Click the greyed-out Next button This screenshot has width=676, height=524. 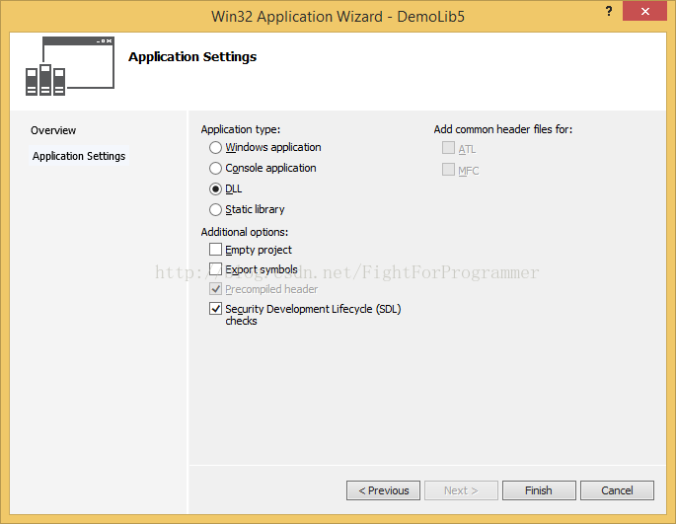461,490
